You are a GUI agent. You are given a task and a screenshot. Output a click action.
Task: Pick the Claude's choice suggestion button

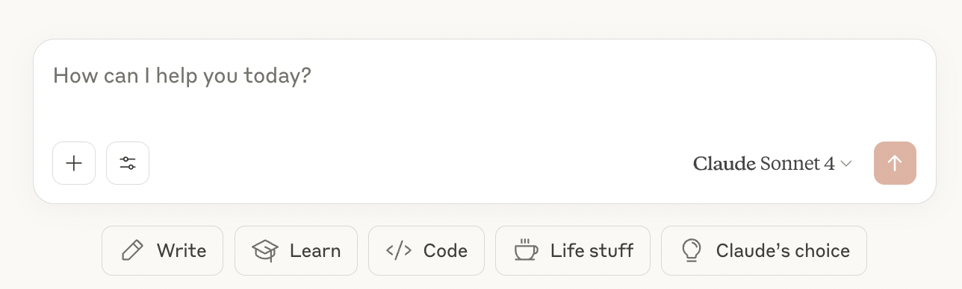pos(764,251)
